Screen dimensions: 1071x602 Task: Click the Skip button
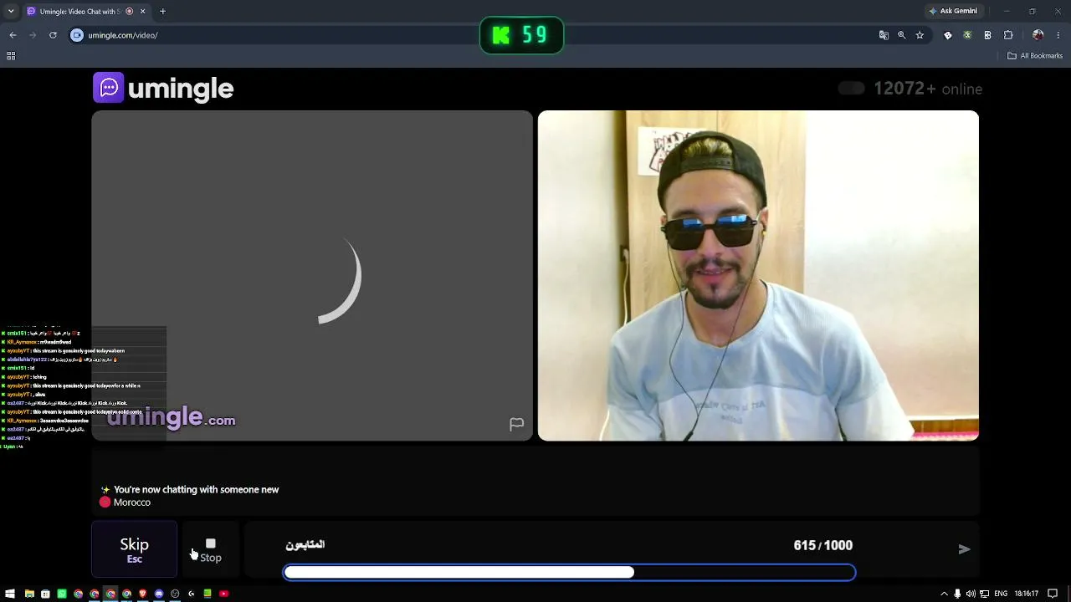(134, 549)
